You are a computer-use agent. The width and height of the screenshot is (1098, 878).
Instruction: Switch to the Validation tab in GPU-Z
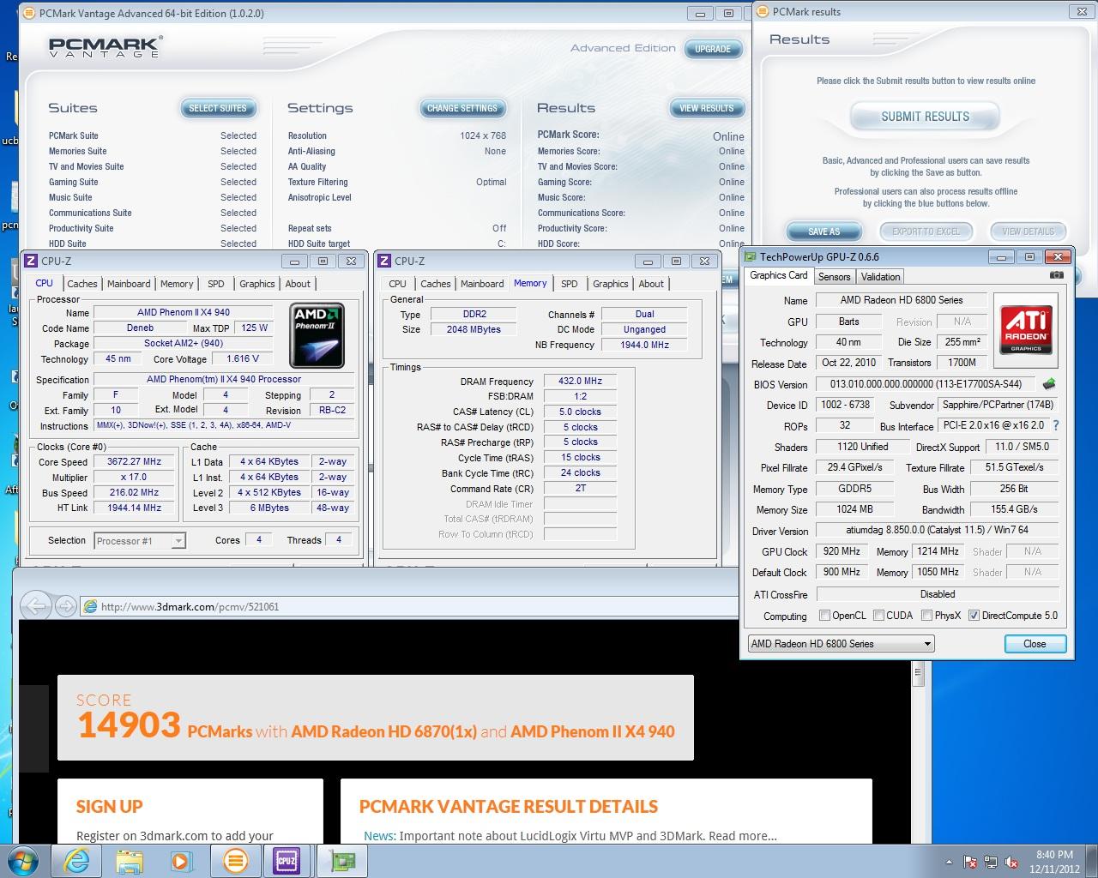(x=880, y=276)
